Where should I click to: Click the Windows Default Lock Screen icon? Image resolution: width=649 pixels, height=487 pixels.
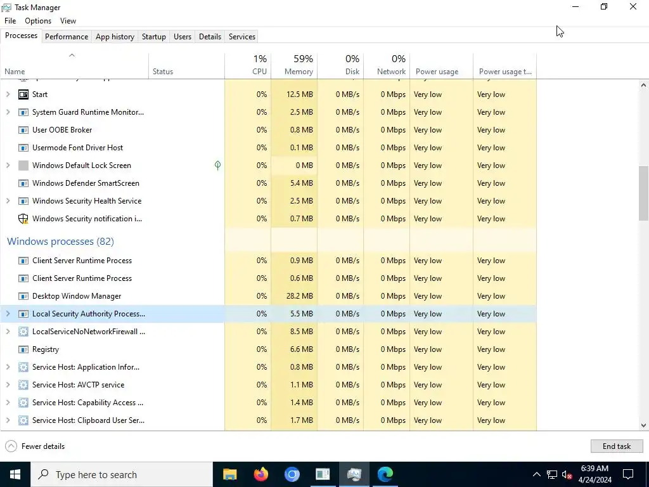coord(23,166)
